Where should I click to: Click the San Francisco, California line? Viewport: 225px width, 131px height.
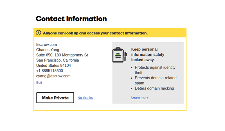(x=58, y=60)
